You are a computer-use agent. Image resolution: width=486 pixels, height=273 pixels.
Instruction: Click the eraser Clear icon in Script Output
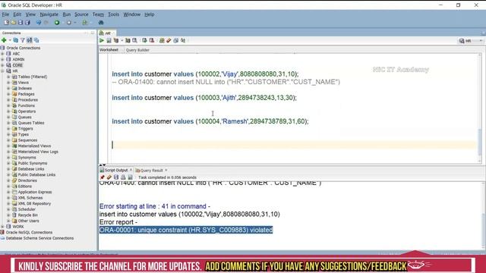point(109,177)
